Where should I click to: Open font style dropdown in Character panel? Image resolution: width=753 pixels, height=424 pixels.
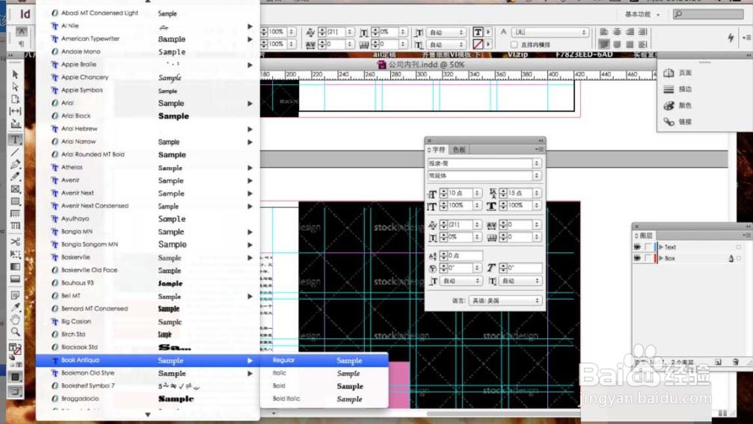pos(536,176)
